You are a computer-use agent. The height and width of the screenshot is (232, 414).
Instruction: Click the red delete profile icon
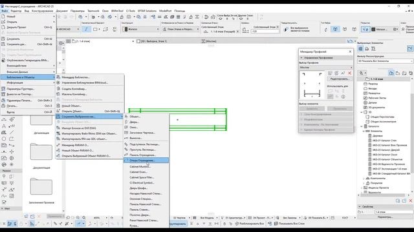tap(349, 73)
